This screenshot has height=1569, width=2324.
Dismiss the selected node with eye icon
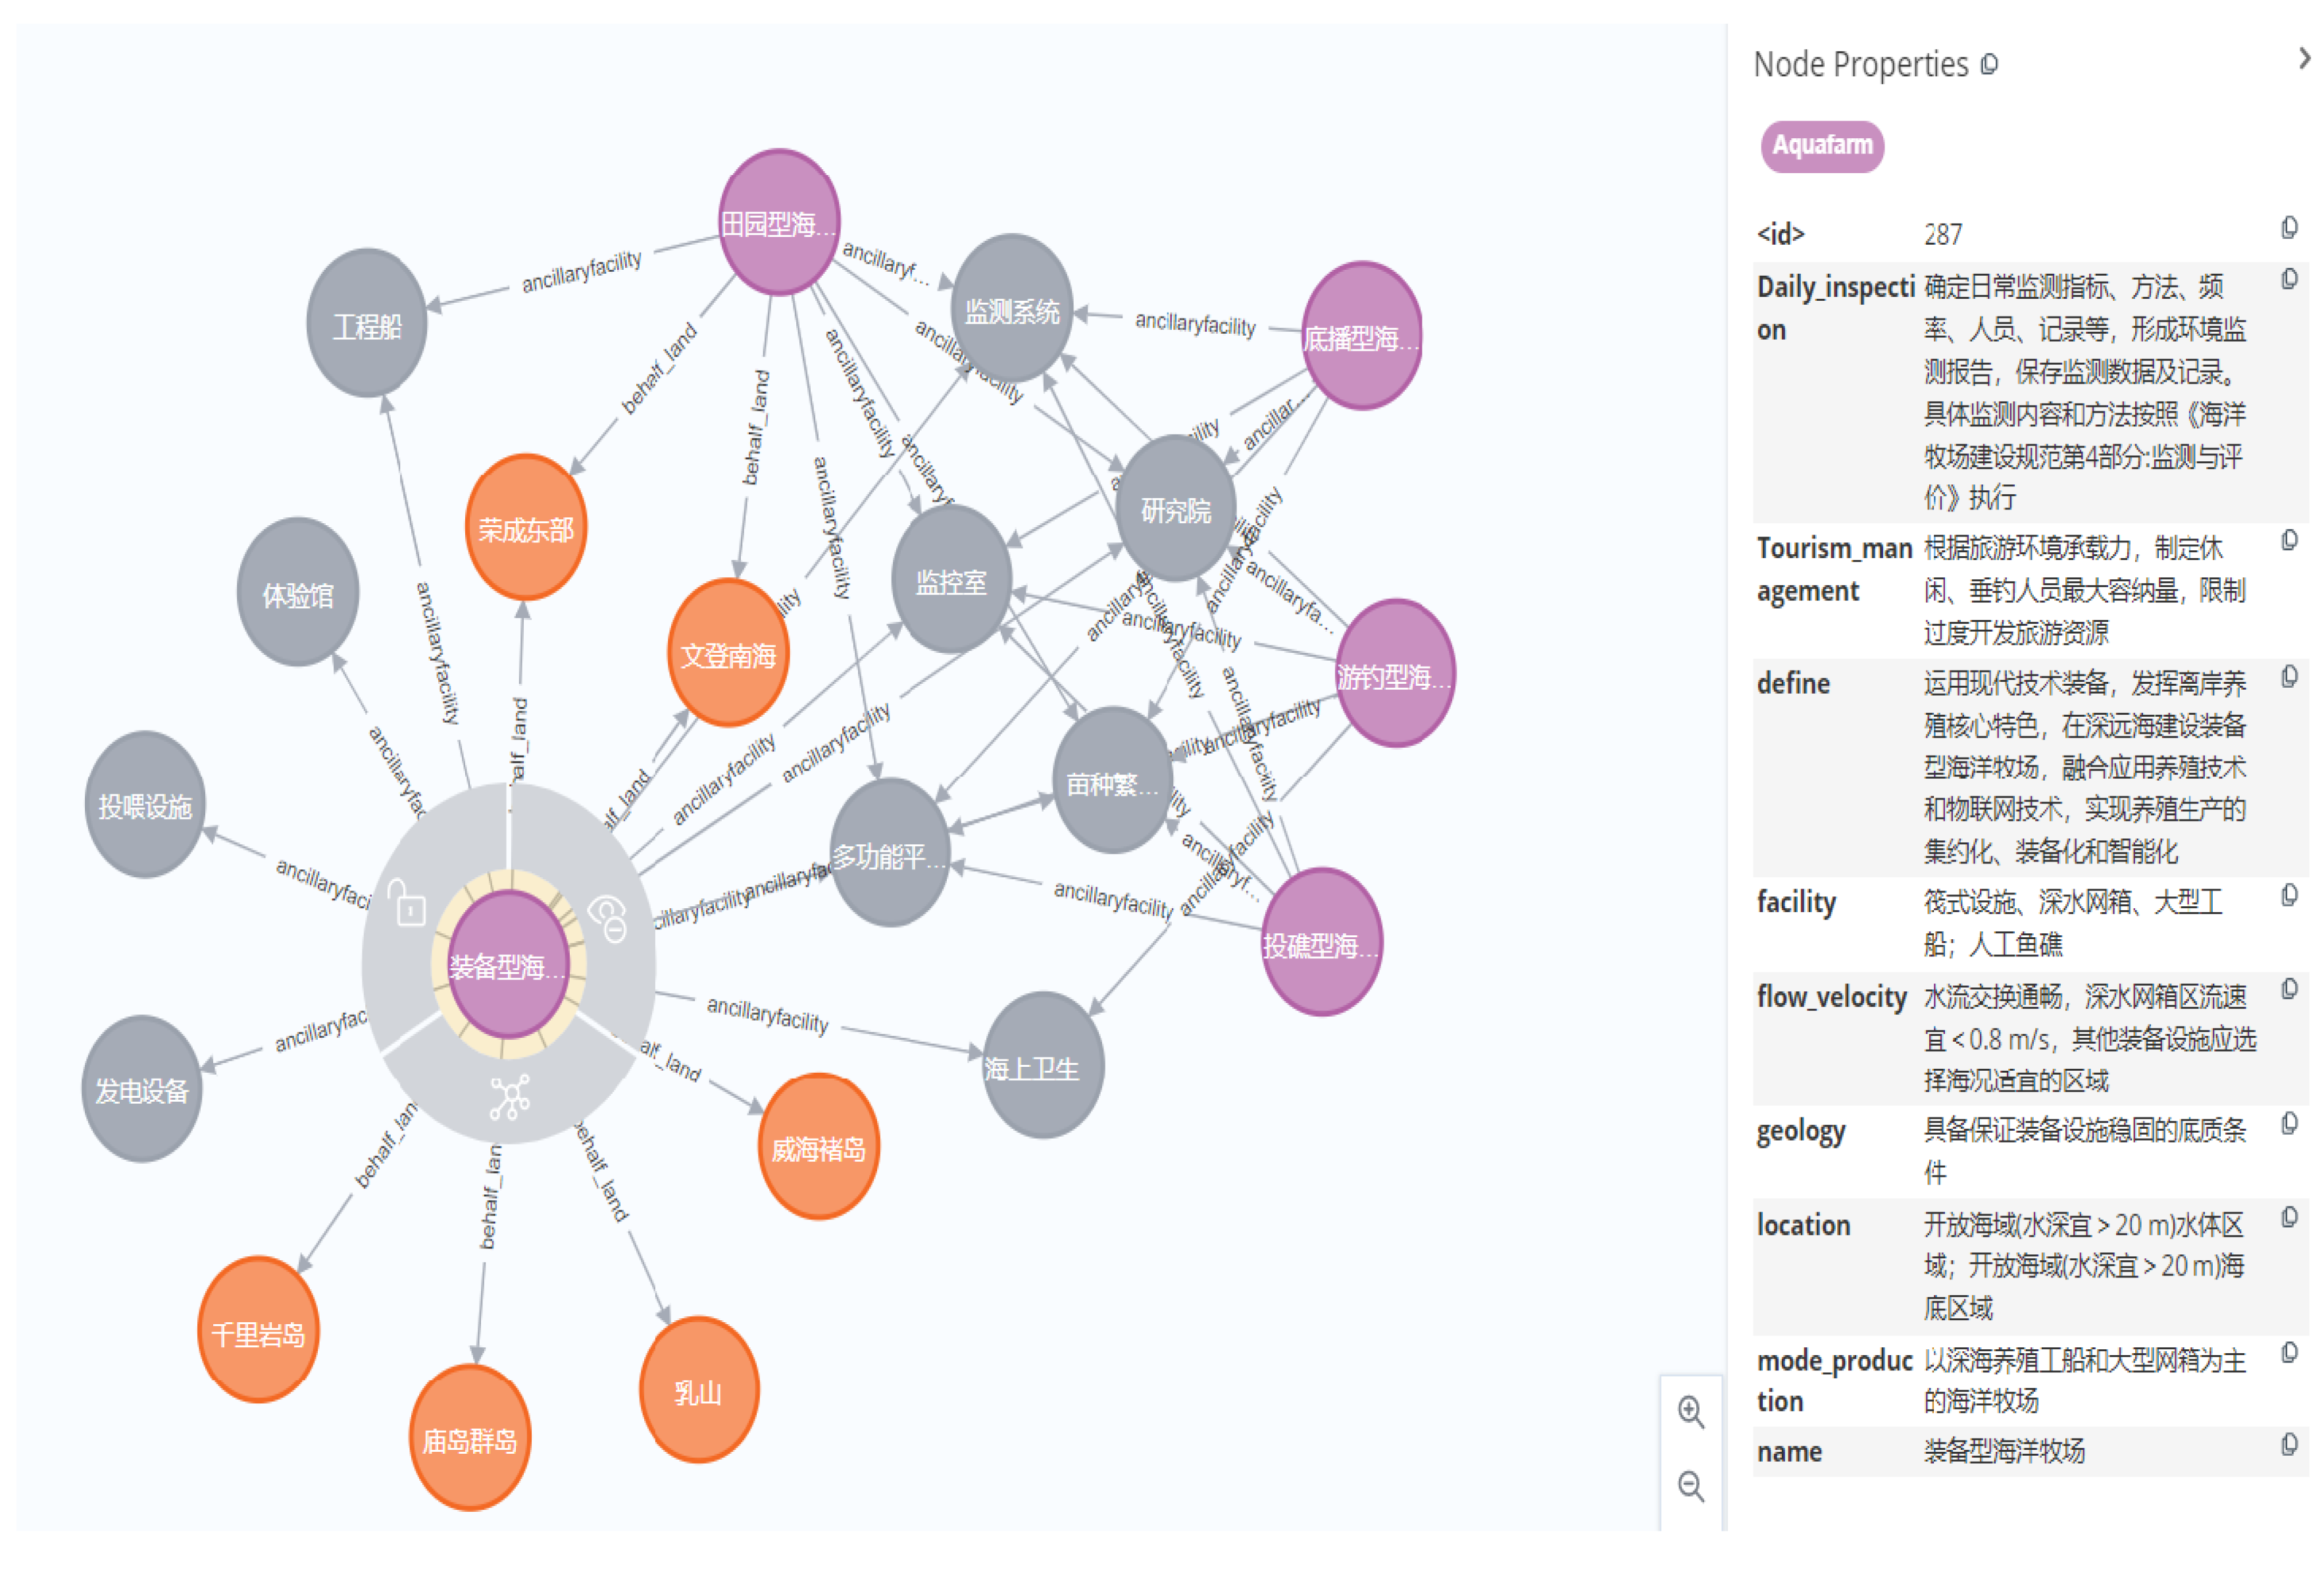[x=608, y=918]
